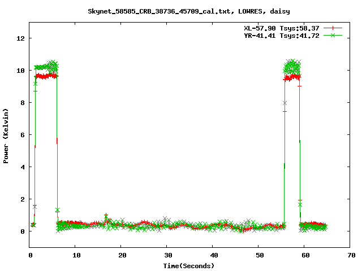The image size is (362, 271).
Task: Select the YR-41.41 Tsys:41.72 legend label
Action: point(282,36)
